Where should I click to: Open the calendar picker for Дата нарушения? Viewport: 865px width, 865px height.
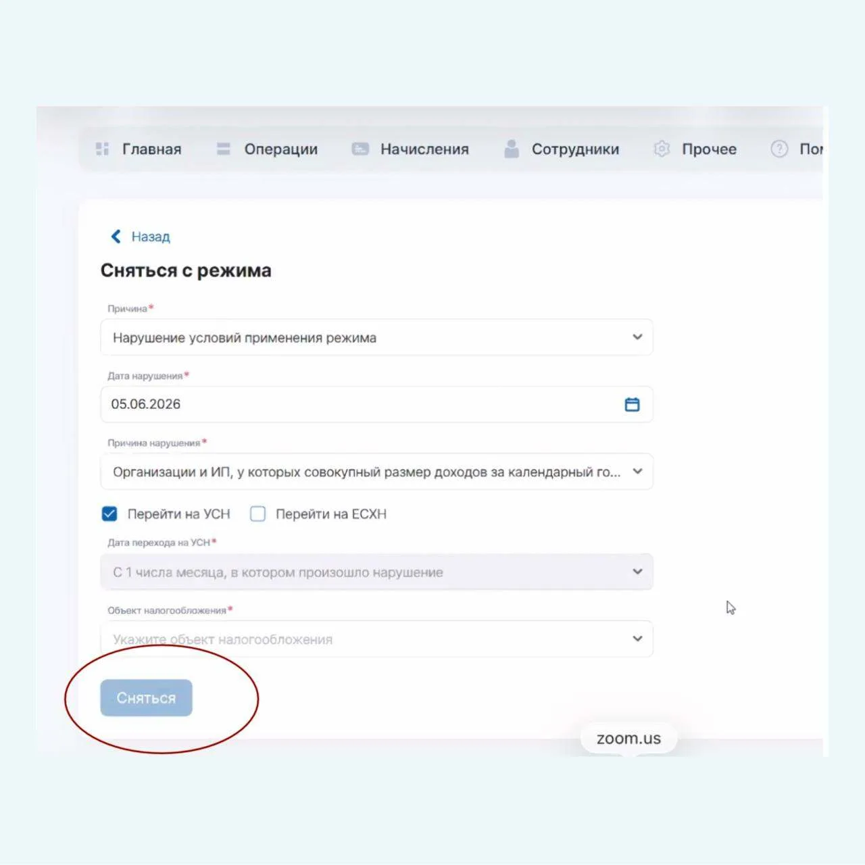click(632, 404)
